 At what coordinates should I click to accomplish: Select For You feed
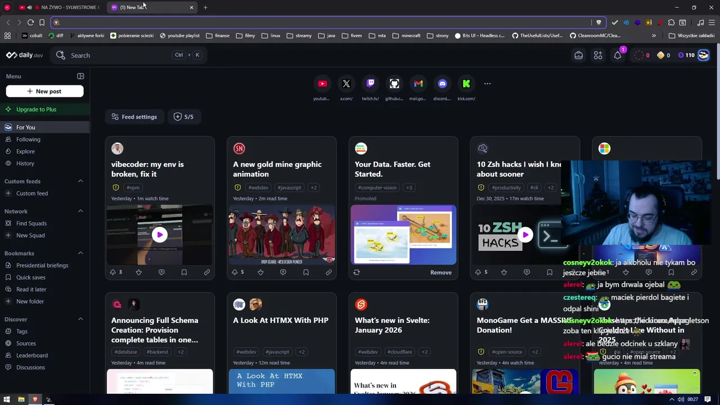click(x=45, y=127)
